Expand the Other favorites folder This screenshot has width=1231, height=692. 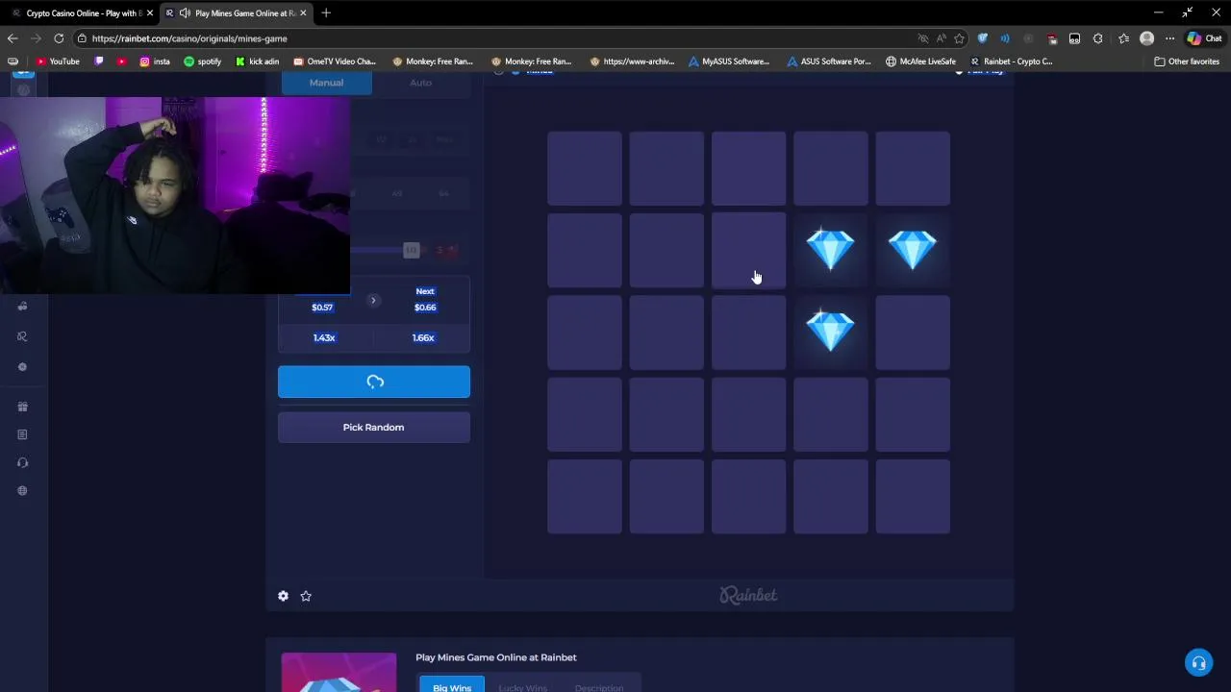tap(1187, 62)
